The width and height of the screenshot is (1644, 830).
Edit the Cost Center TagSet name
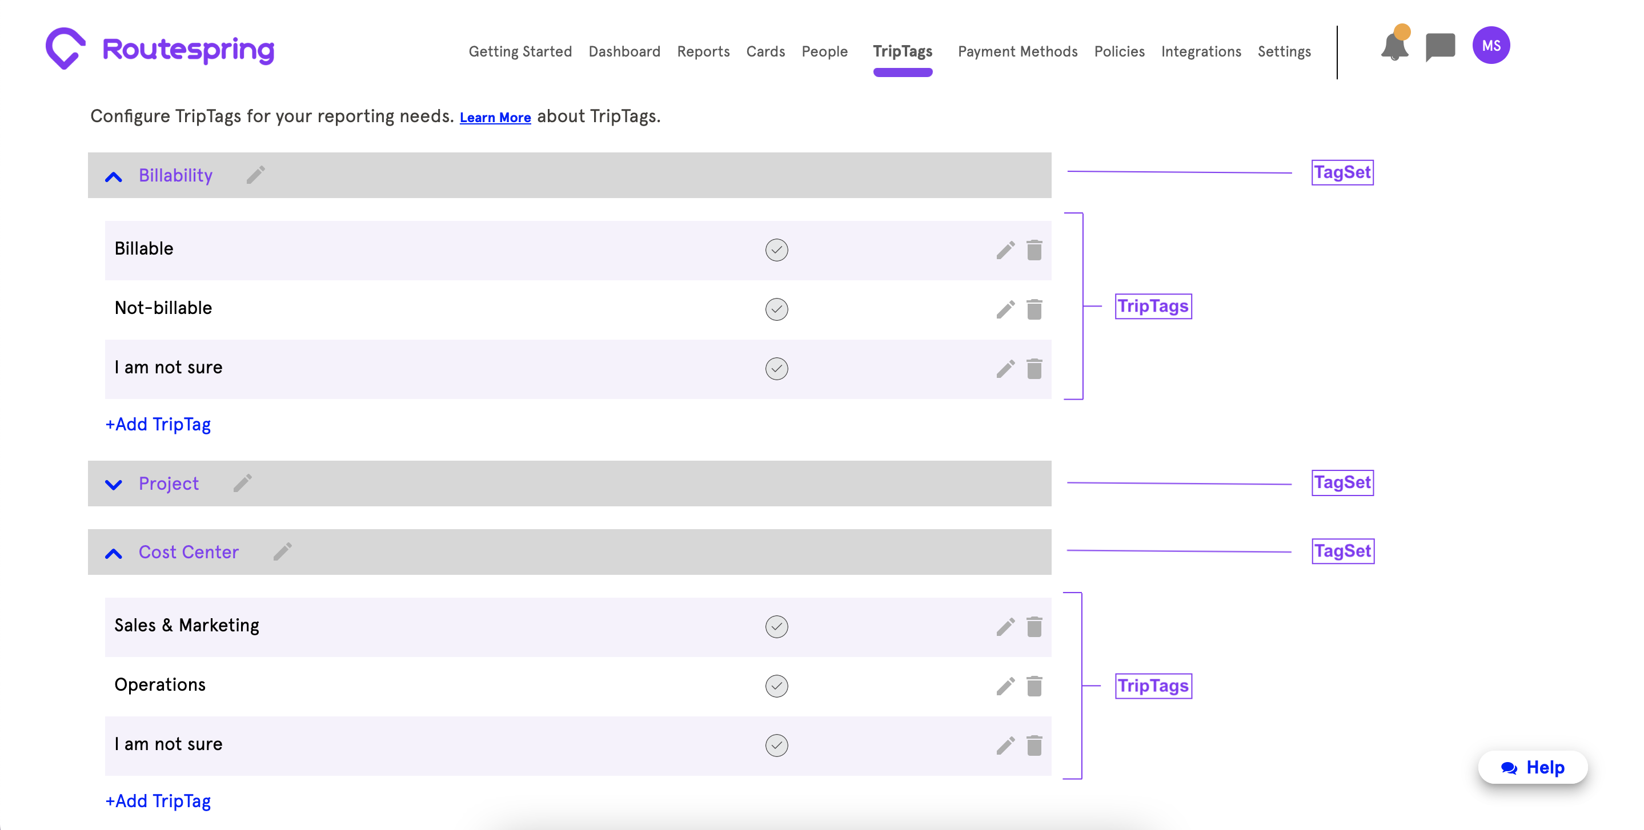coord(283,551)
